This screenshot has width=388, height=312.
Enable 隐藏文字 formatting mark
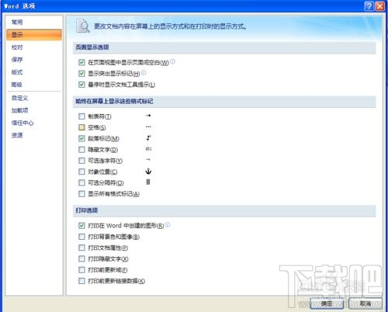pos(81,150)
